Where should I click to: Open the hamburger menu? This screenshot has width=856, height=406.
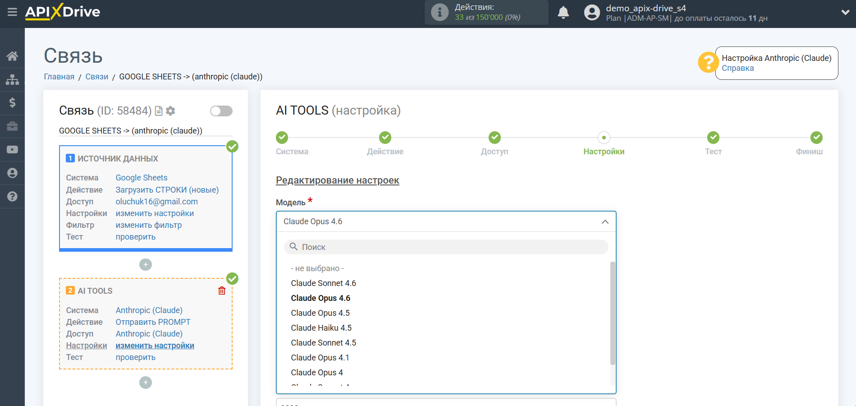coord(12,12)
